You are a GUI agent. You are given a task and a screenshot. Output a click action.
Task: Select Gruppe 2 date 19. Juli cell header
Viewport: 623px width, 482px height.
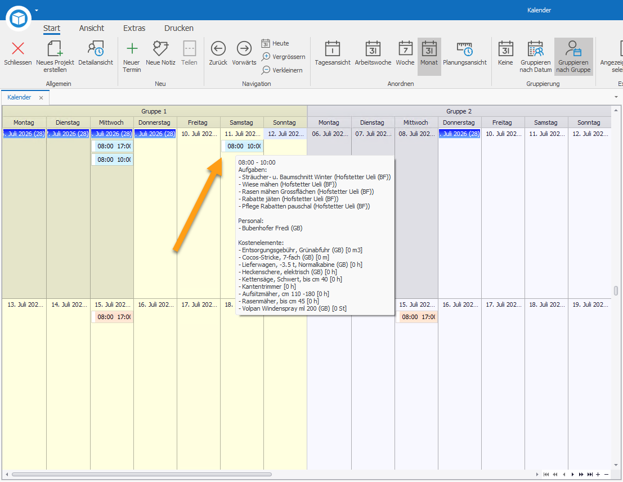(590, 304)
